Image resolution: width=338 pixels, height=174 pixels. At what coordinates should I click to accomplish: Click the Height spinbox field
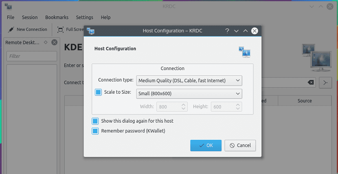[x=226, y=107]
